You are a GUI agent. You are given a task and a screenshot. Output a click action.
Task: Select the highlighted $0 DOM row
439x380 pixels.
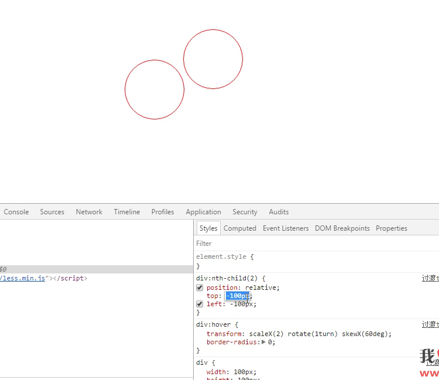(97, 269)
